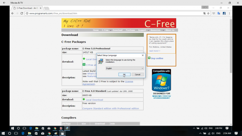This screenshot has height=136, width=242.
Task: Click Cancel in Select Setup Language dialog
Action: (x=137, y=75)
